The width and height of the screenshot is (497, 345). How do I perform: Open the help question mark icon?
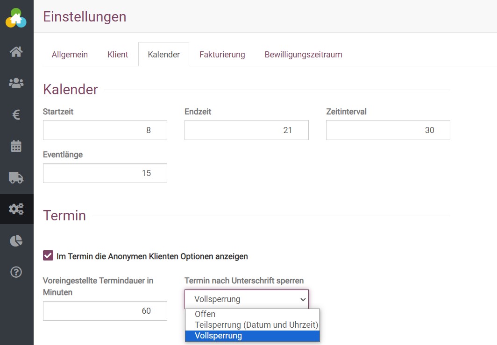point(16,272)
